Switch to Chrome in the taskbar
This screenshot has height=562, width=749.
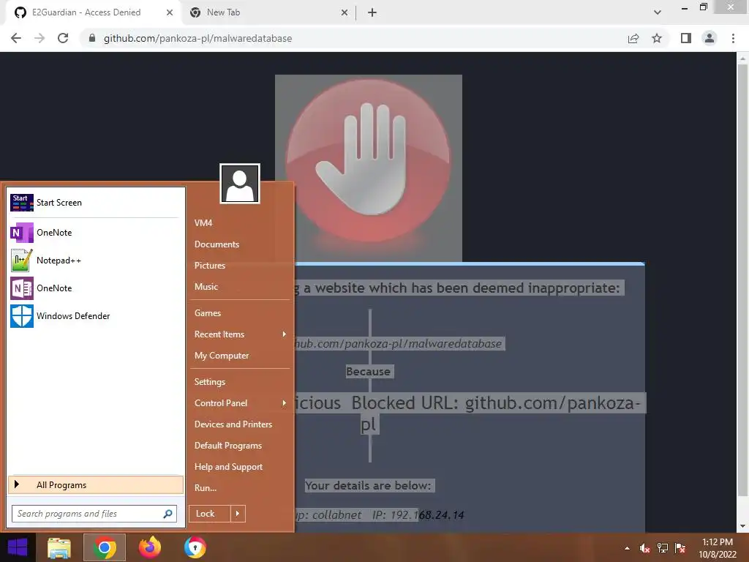(x=105, y=547)
